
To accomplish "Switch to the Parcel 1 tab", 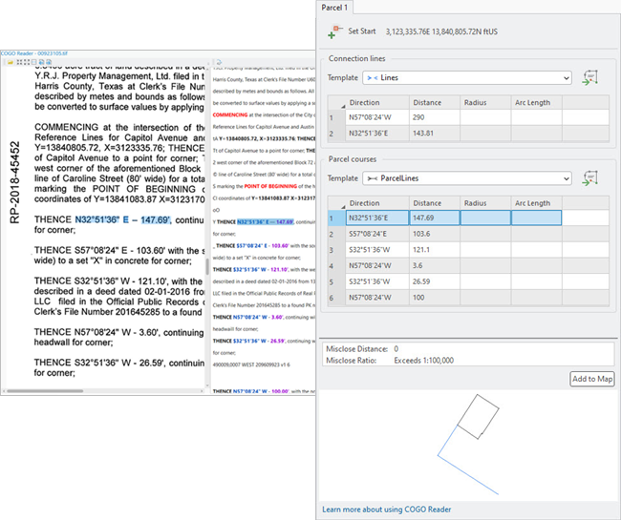I will [334, 8].
